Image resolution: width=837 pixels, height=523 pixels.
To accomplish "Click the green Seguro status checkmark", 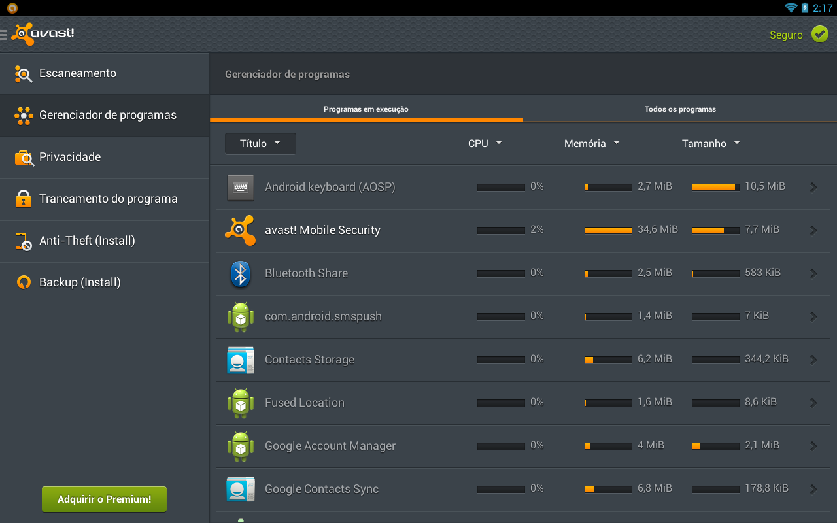I will [820, 33].
